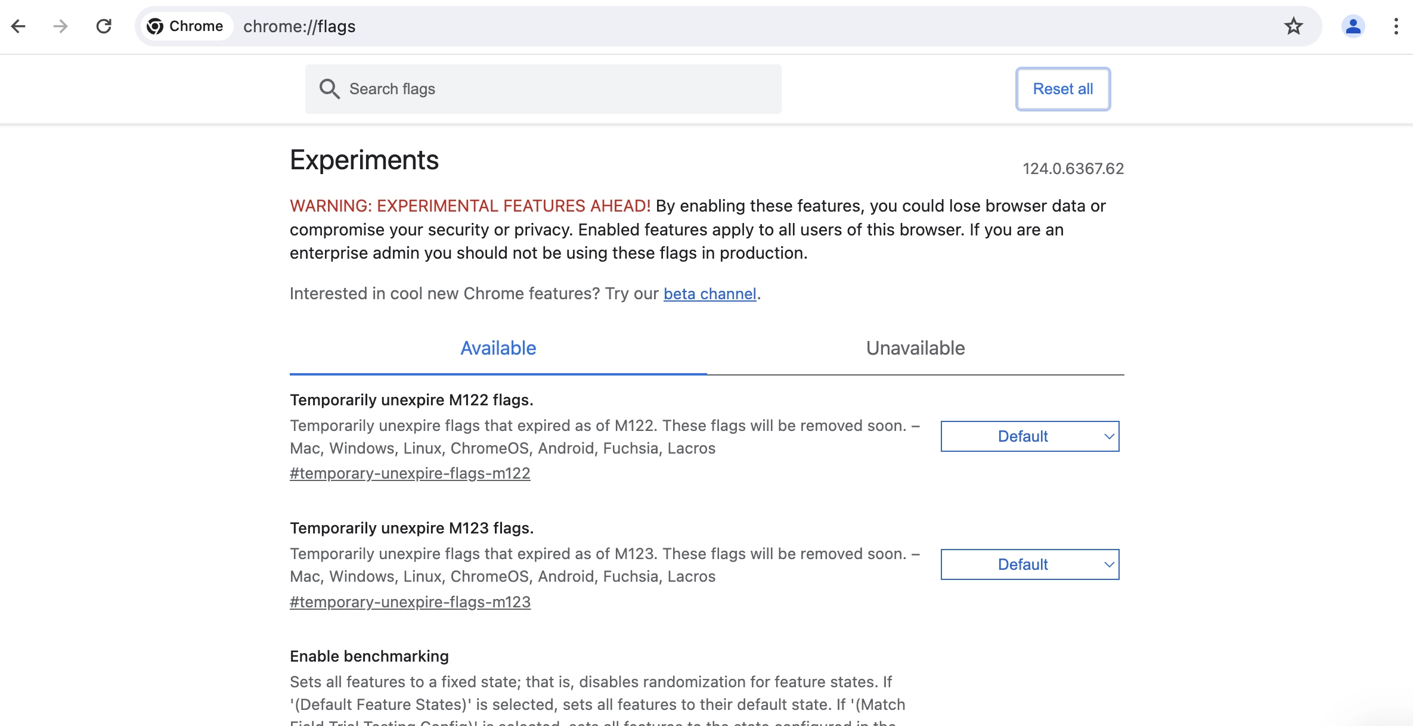
Task: Open Chrome three-dot menu
Action: tap(1396, 26)
